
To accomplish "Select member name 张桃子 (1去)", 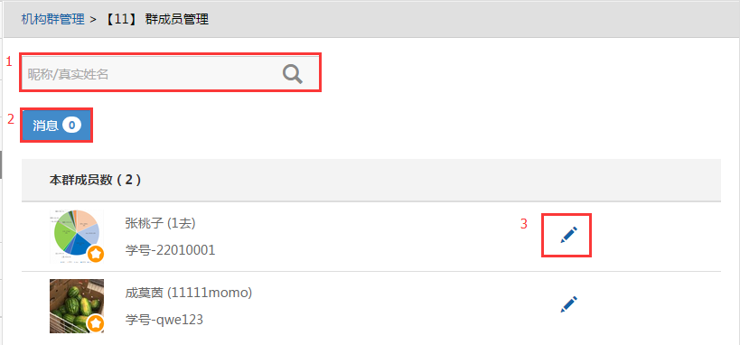I will (x=161, y=223).
